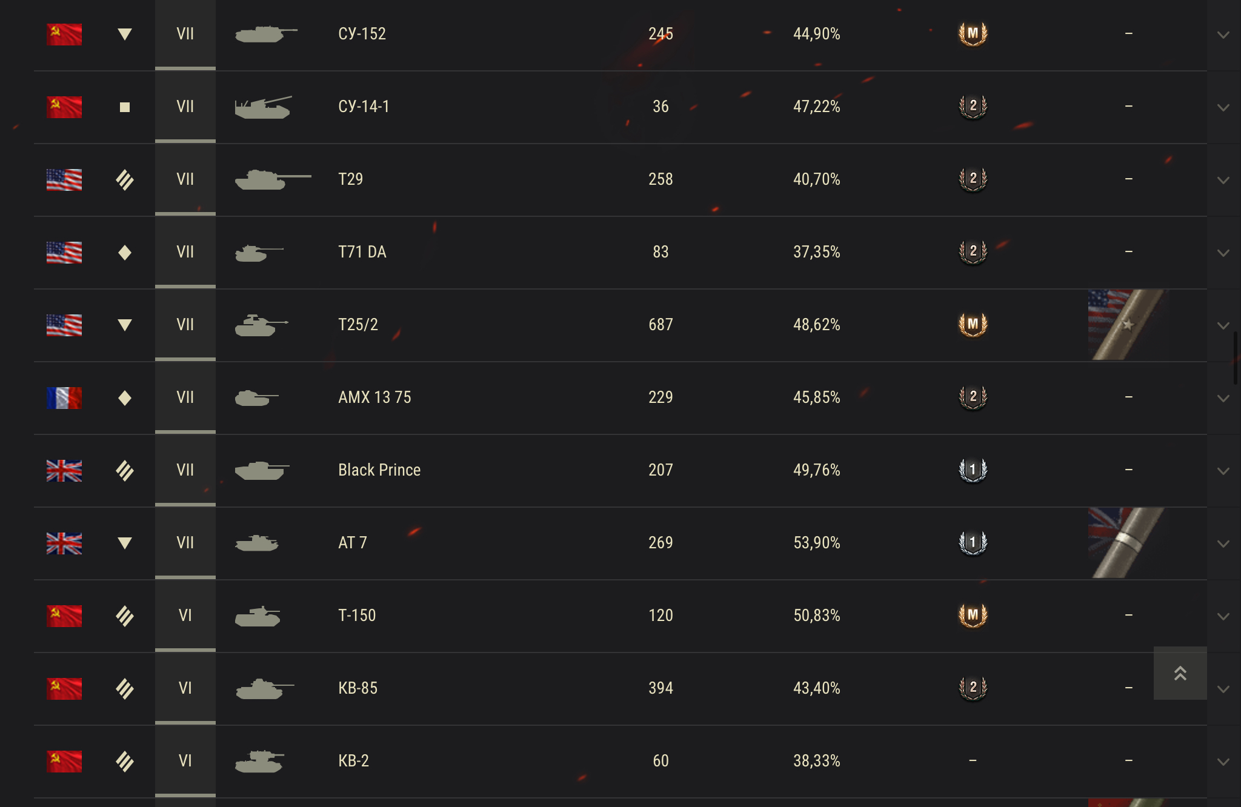
Task: Open the AMX 13 75 vehicle name
Action: [374, 397]
